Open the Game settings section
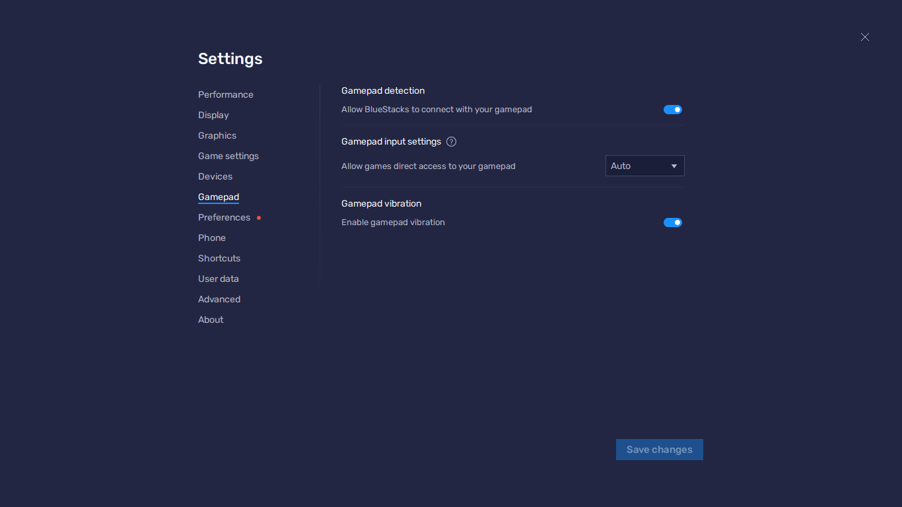The image size is (902, 507). pos(228,156)
